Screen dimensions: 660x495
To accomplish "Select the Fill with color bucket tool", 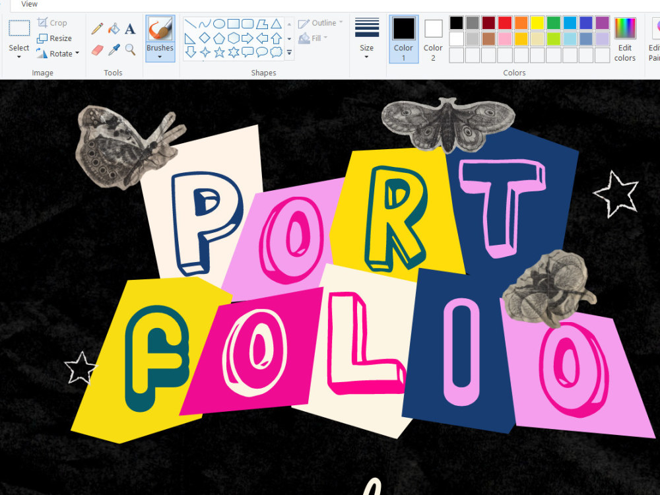I will [x=114, y=28].
